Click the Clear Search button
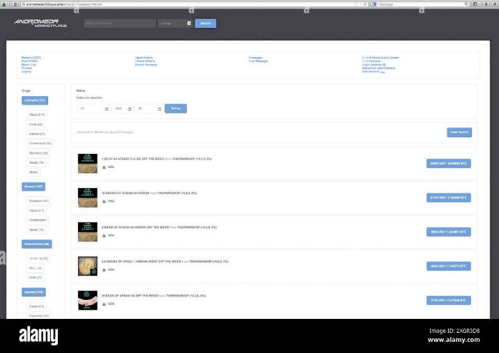This screenshot has width=499, height=353. pyautogui.click(x=459, y=132)
